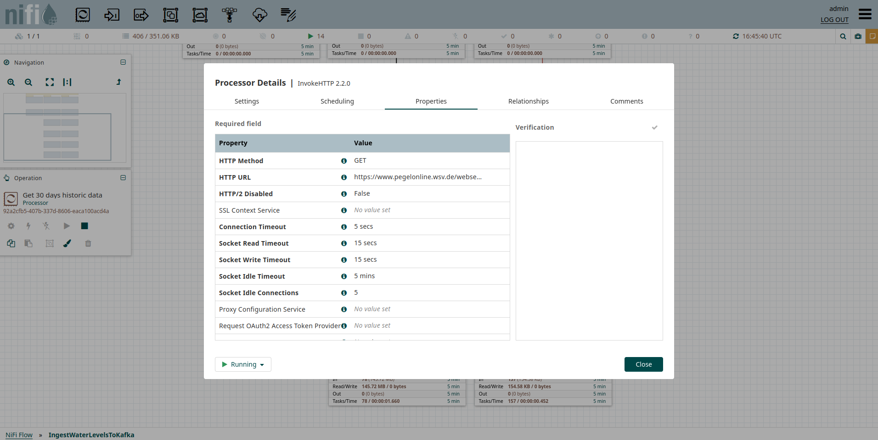The height and width of the screenshot is (440, 878).
Task: Open the global hamburger menu
Action: [x=865, y=14]
